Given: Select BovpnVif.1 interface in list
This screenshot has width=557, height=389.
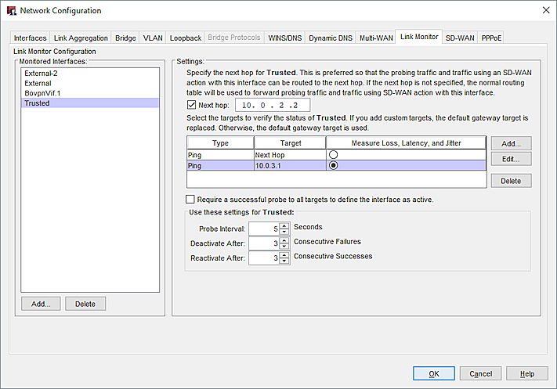Looking at the screenshot, I should [90, 93].
